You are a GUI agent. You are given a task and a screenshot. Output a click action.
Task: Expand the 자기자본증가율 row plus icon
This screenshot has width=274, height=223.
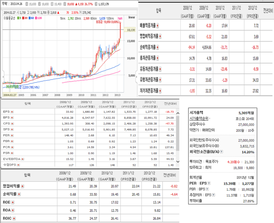coord(160,91)
